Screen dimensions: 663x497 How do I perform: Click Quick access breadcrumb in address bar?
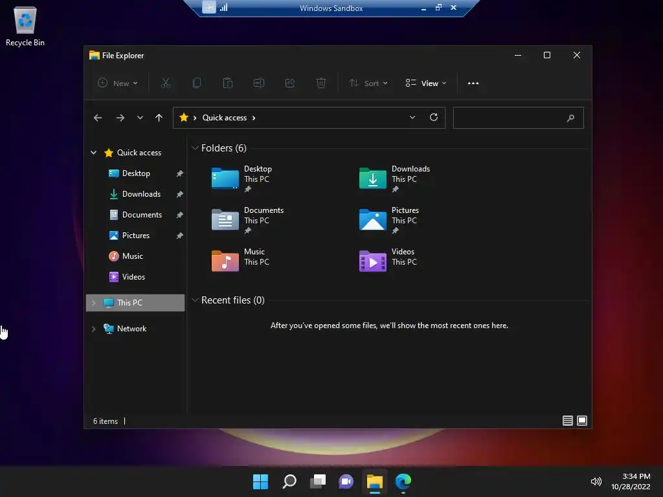tap(225, 118)
